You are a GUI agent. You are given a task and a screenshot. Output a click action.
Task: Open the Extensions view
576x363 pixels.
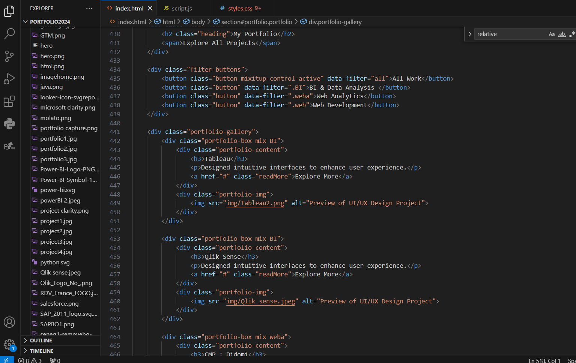pos(9,101)
